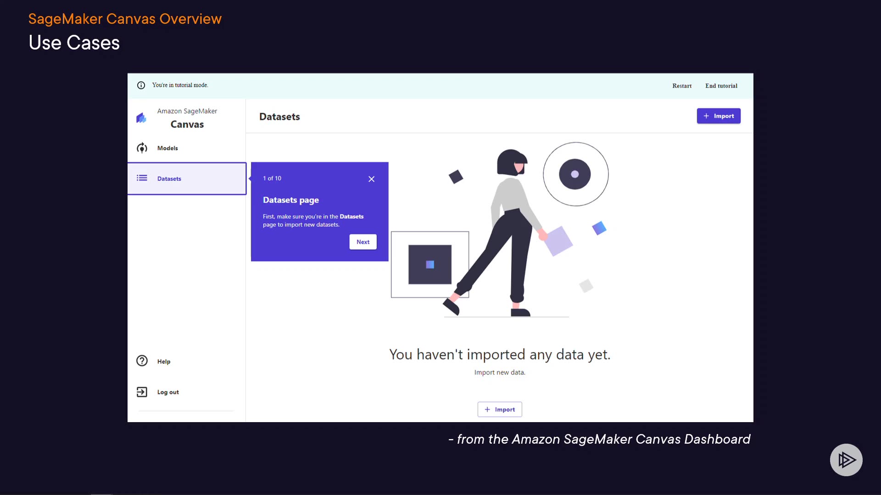The height and width of the screenshot is (495, 881).
Task: Click the top-right purple Import button
Action: [718, 116]
